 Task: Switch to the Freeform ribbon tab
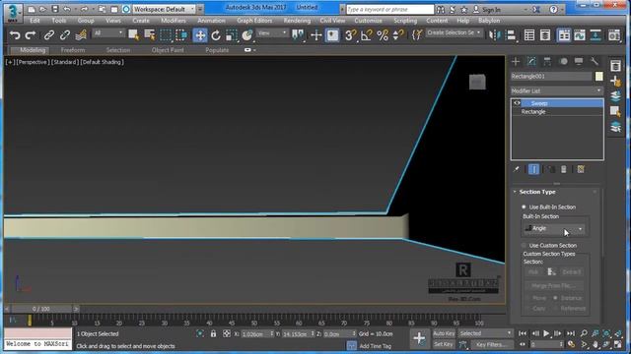point(73,50)
